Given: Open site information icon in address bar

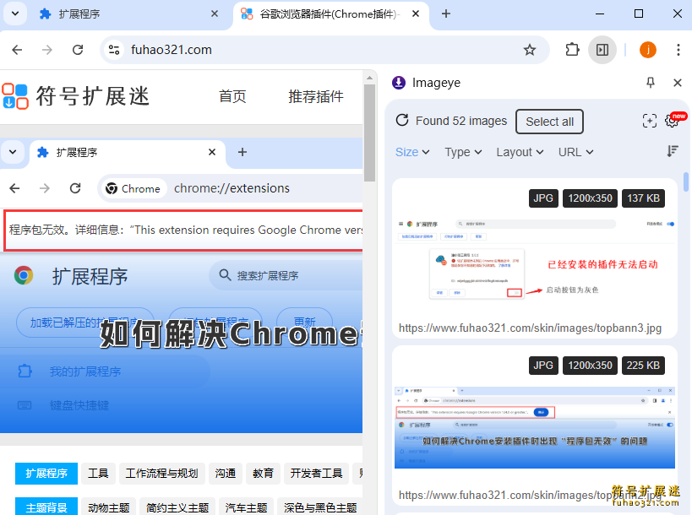Looking at the screenshot, I should coord(114,50).
